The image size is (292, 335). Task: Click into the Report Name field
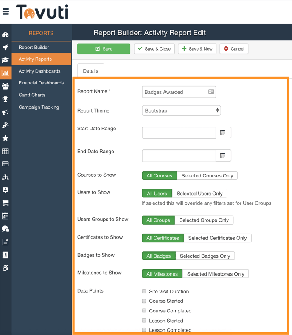(x=179, y=92)
